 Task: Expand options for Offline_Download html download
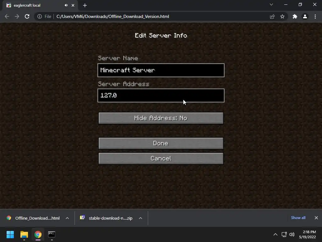pos(67,218)
